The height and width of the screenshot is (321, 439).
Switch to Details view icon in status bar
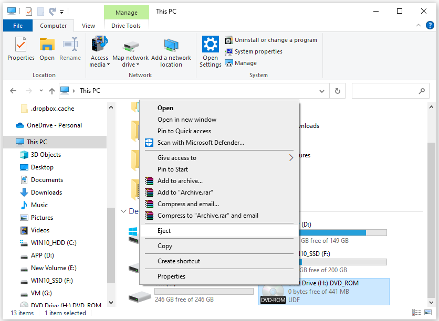pyautogui.click(x=416, y=312)
